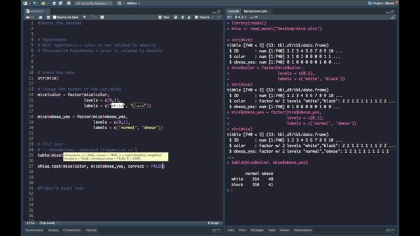Open the Plots tab

tap(242, 230)
